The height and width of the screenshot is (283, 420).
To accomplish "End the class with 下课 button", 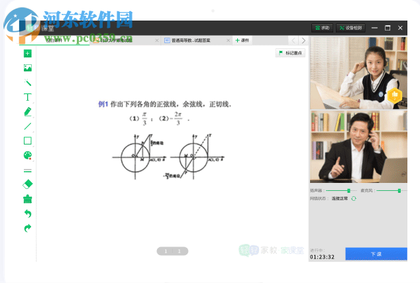I will click(x=376, y=254).
